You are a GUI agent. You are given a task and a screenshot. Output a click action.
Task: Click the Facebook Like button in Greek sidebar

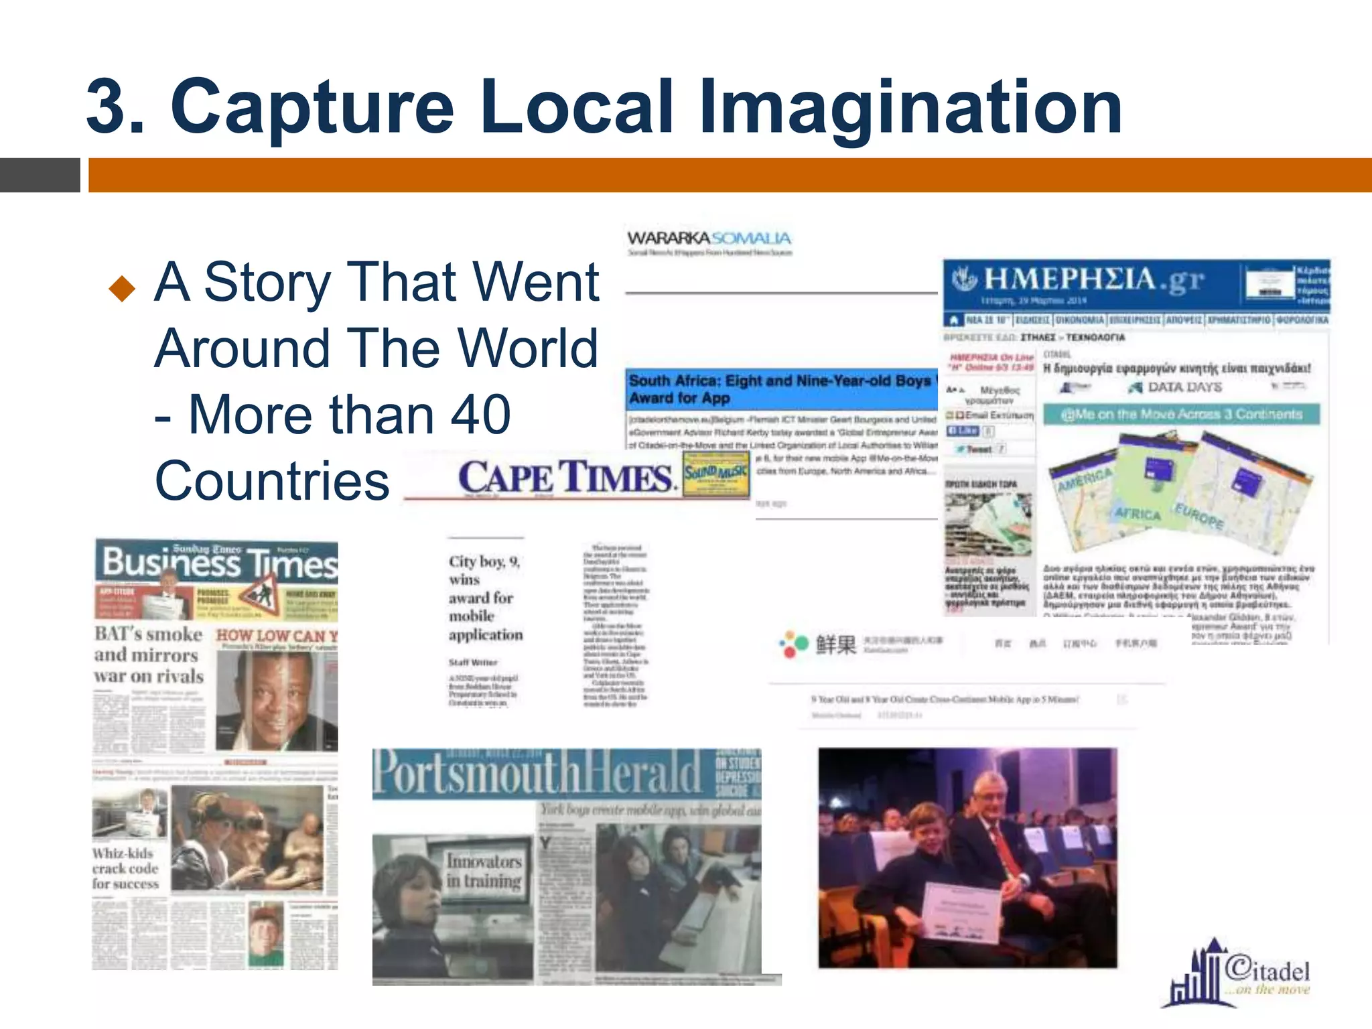(x=963, y=431)
